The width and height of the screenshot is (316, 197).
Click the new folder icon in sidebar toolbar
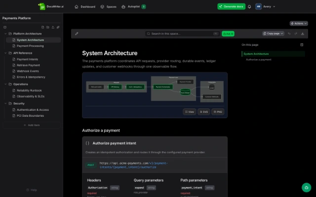click(x=48, y=27)
